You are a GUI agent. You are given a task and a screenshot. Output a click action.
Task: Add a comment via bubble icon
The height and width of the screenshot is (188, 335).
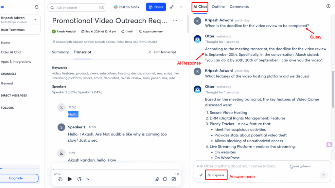pos(165,179)
